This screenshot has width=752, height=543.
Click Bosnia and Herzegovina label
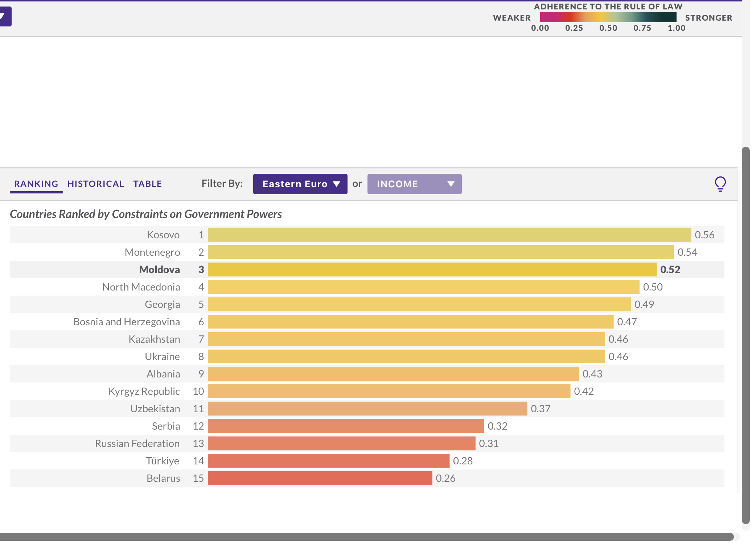(x=126, y=322)
